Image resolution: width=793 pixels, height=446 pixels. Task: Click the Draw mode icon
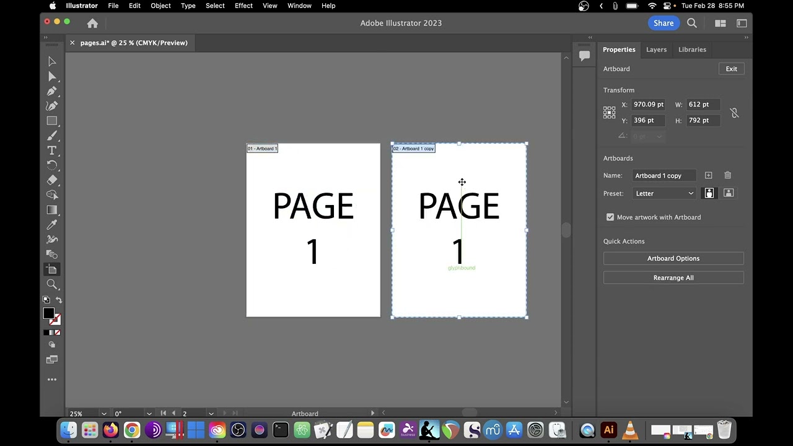point(52,344)
